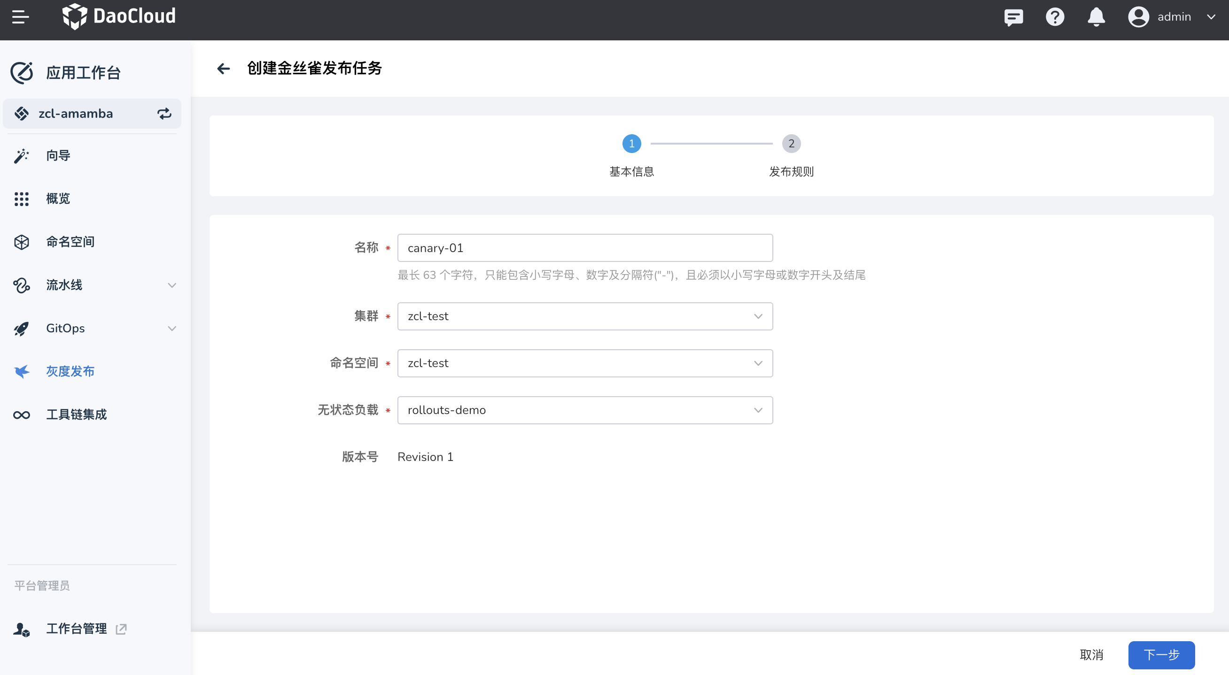Viewport: 1229px width, 675px height.
Task: Open the 集群 dropdown
Action: [x=585, y=316]
